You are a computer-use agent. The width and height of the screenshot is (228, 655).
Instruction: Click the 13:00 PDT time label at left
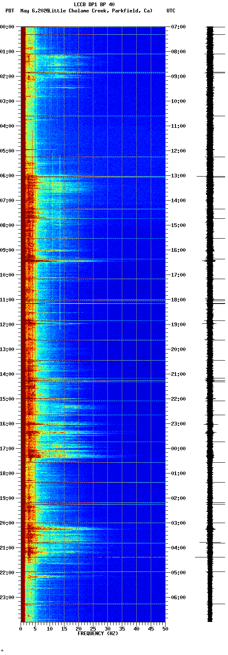coord(7,349)
